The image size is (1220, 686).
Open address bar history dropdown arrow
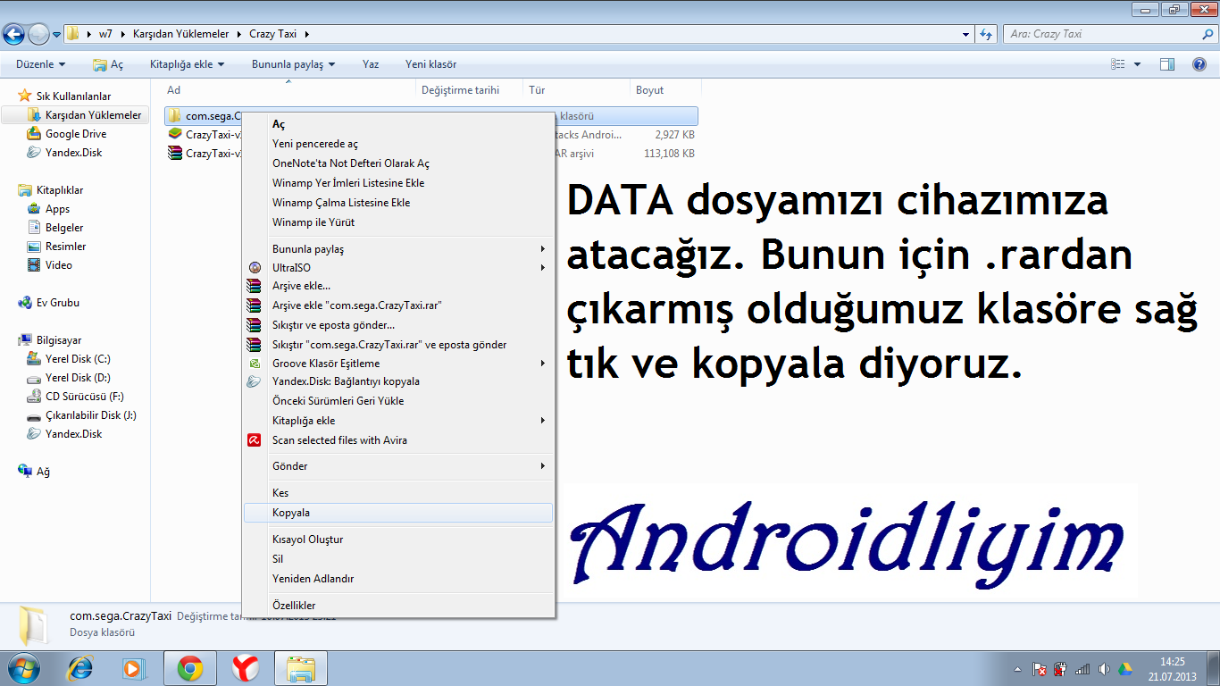(x=966, y=34)
